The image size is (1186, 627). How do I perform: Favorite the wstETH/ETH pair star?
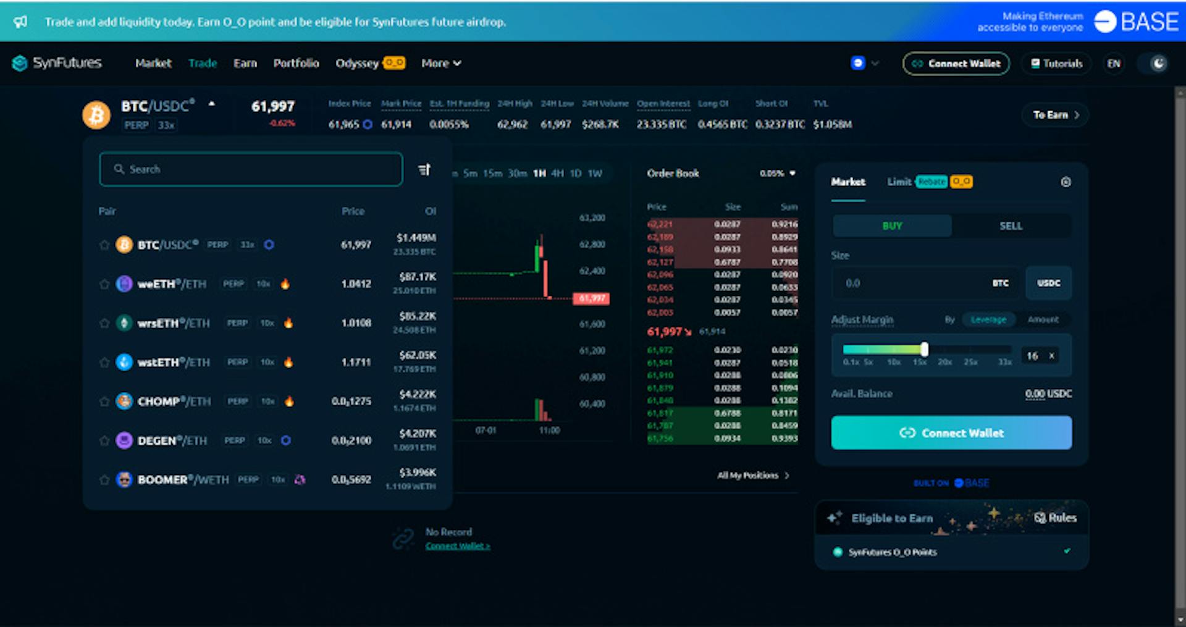coord(104,363)
